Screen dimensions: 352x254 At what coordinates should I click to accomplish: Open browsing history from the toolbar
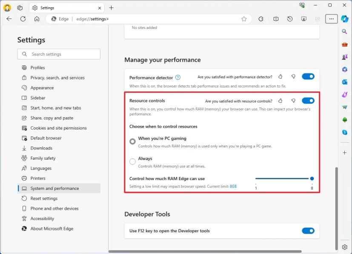click(x=290, y=19)
